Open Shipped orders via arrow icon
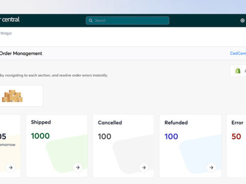This screenshot has width=246, height=184. coord(78,168)
